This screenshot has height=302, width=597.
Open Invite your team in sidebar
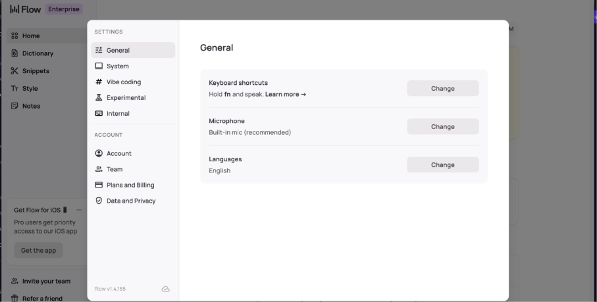(46, 281)
